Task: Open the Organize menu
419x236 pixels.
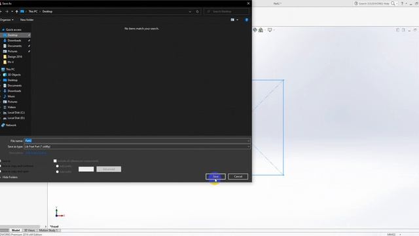Action: coord(7,20)
